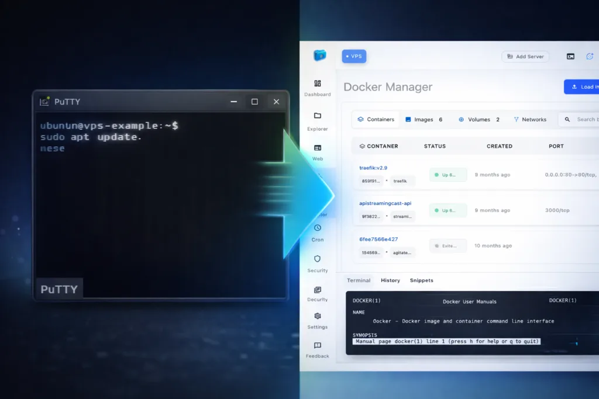Click the 6fee7566e427 Exited status badge
The height and width of the screenshot is (399, 599).
[447, 246]
